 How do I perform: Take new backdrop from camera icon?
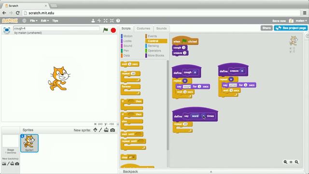(17, 164)
